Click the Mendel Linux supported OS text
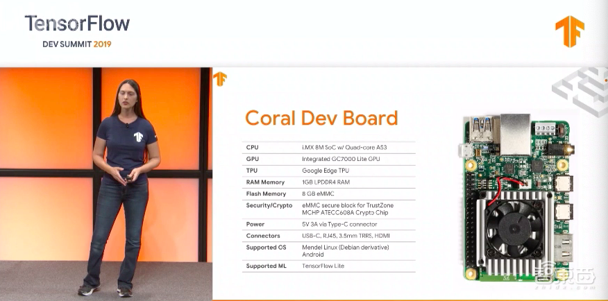Viewport: 608px width, 301px height. pos(345,247)
